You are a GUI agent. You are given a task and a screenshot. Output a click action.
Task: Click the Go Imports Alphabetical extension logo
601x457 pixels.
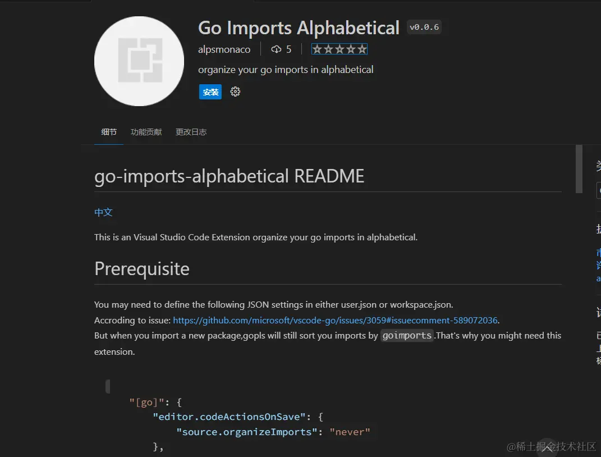(x=139, y=61)
